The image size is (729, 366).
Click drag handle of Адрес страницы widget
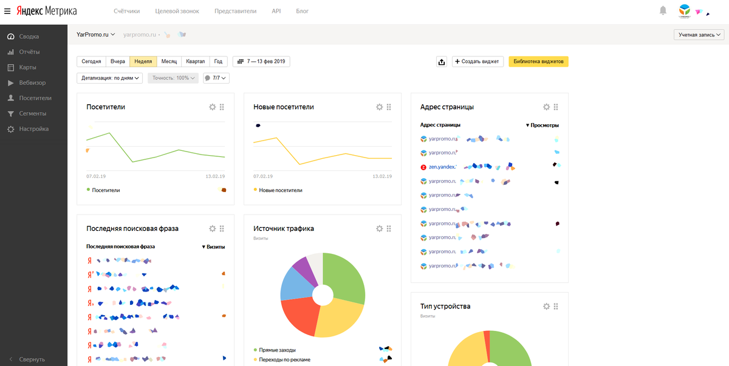coord(556,107)
